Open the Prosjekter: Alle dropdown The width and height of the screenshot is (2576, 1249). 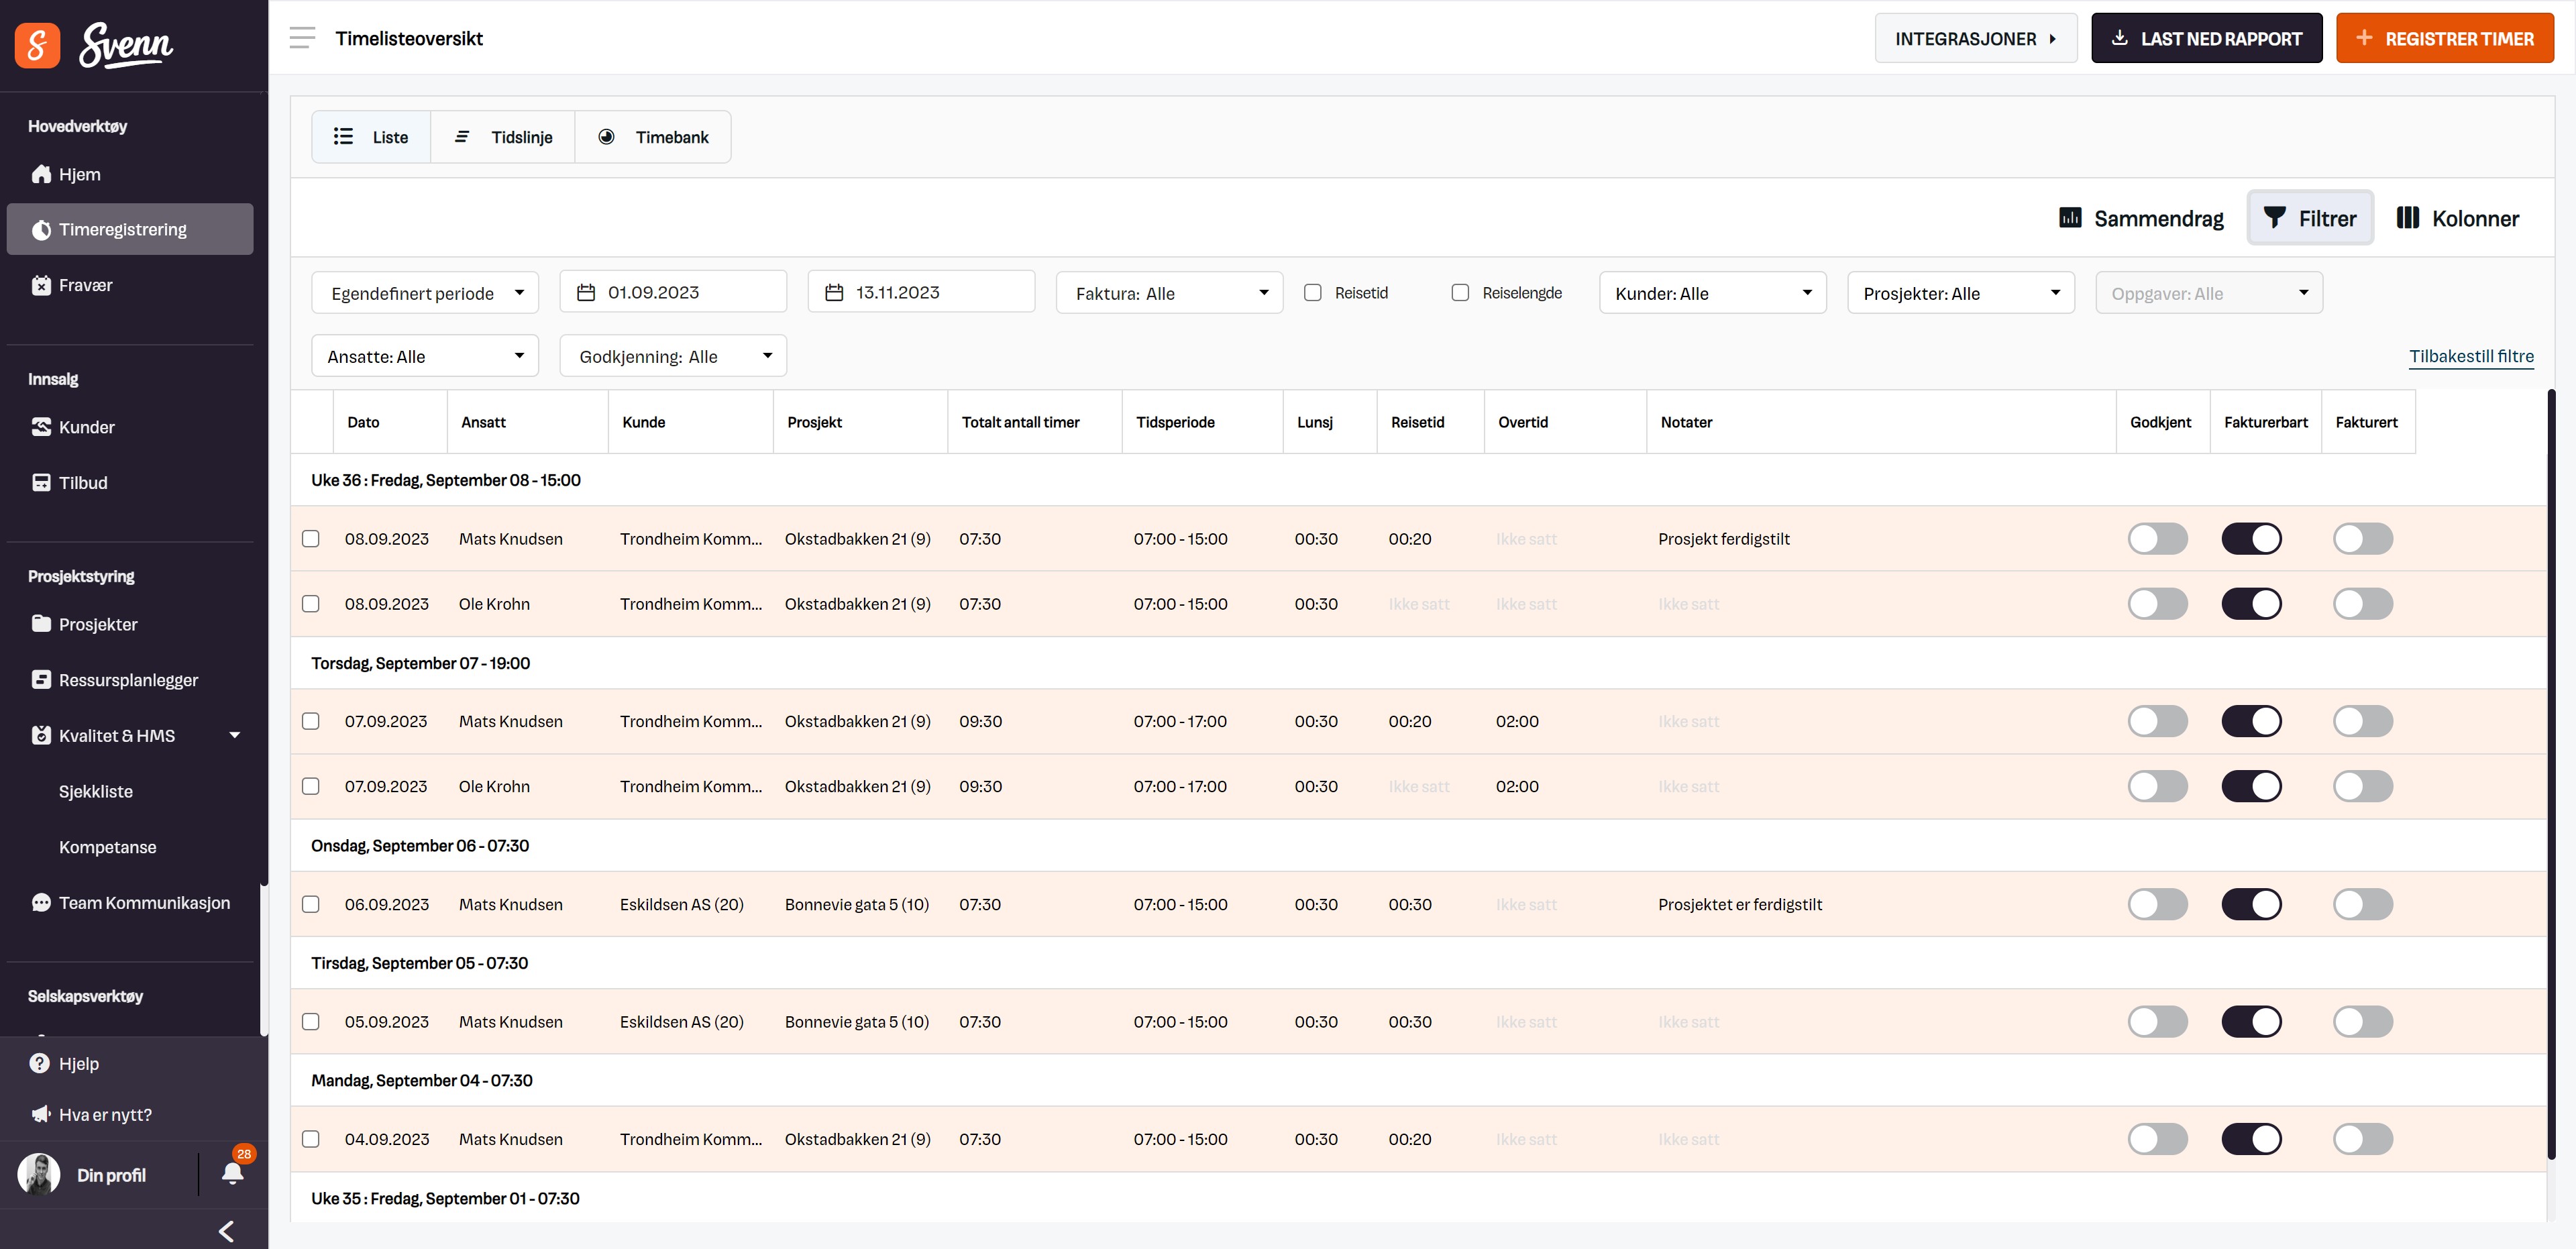click(x=1960, y=293)
